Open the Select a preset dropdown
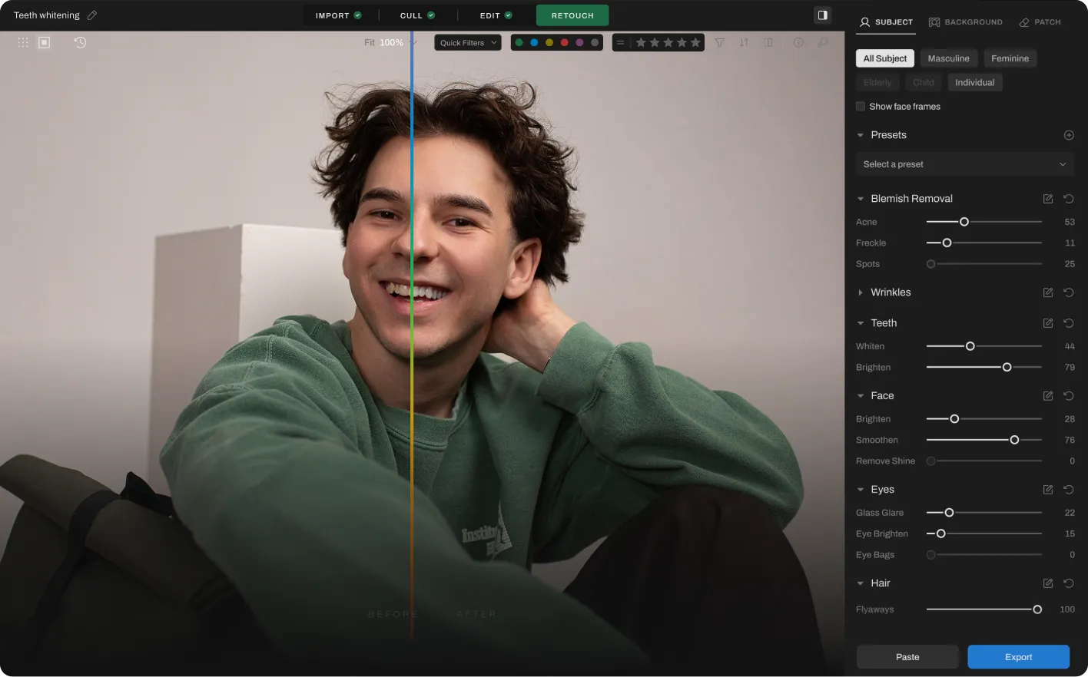Screen dimensions: 1088x677 pyautogui.click(x=964, y=164)
